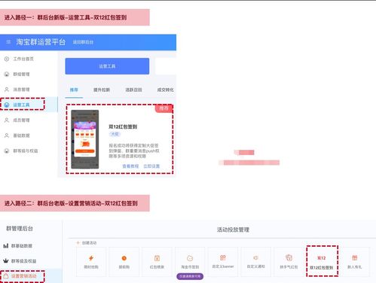Select 运营工具 in the left sidebar
The width and height of the screenshot is (376, 283).
tap(22, 105)
